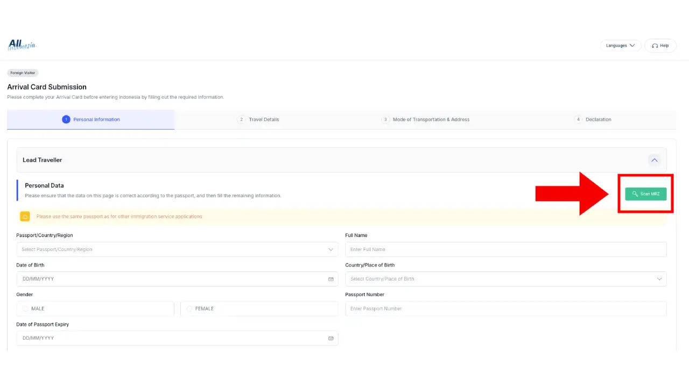Click the same passport notice text

[x=119, y=217]
